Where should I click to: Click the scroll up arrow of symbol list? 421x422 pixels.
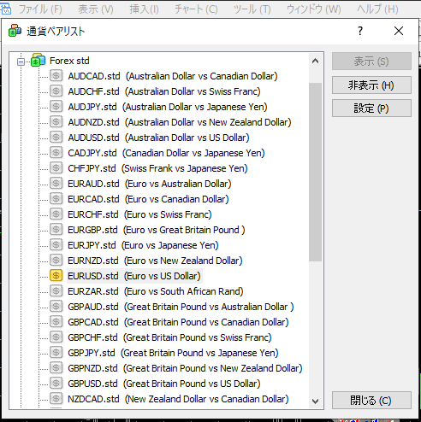(x=315, y=61)
